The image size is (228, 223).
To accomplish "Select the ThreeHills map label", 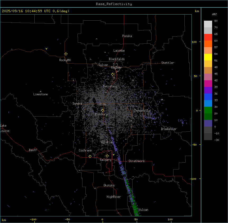I will 142,111.
